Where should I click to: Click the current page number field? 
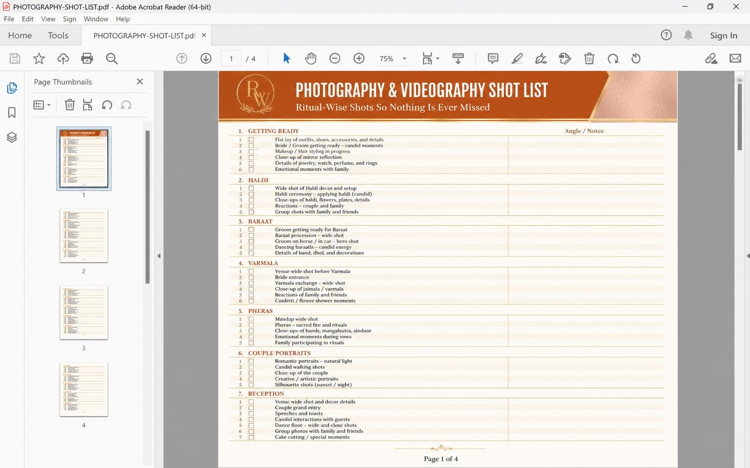click(231, 58)
